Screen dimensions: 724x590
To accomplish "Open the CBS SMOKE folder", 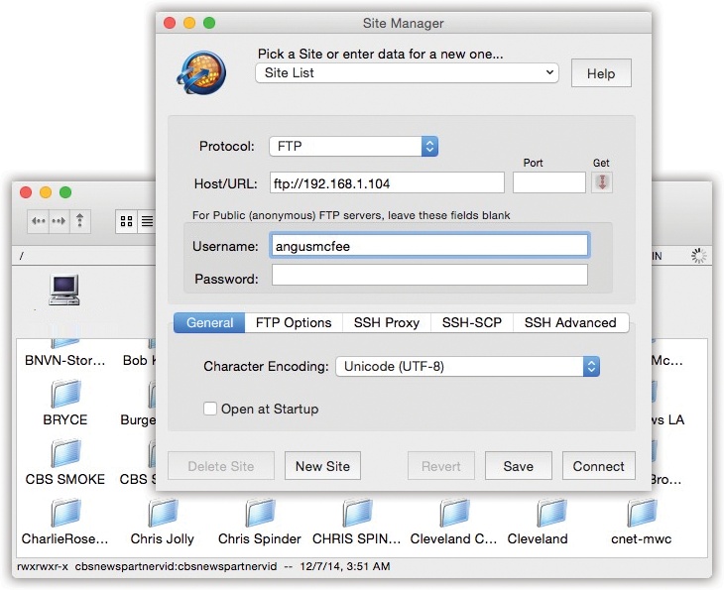I will [x=65, y=453].
